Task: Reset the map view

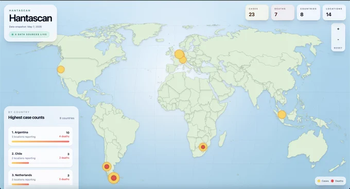Action: coord(338,48)
